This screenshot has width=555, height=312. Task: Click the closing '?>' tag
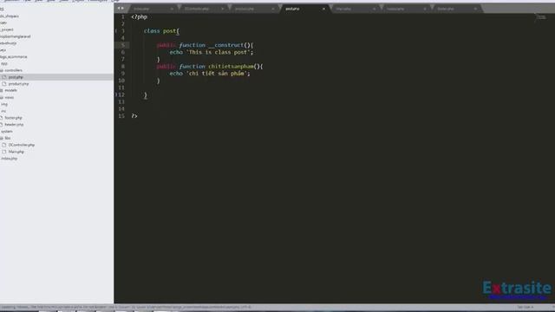134,116
